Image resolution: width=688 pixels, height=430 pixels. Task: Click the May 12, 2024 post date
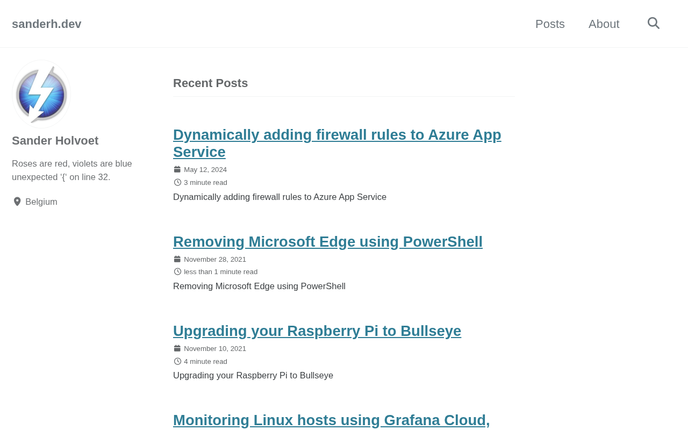pyautogui.click(x=205, y=170)
